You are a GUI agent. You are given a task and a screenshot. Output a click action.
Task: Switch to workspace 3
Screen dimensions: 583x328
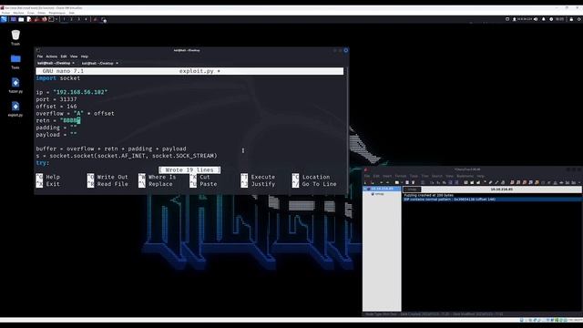78,19
